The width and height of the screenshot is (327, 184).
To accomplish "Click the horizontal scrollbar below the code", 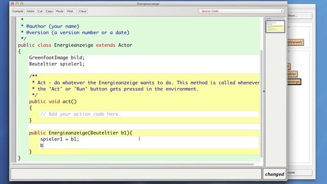I will tap(133, 165).
